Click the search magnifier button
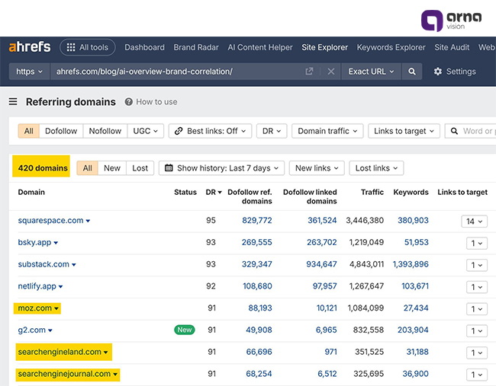 412,72
